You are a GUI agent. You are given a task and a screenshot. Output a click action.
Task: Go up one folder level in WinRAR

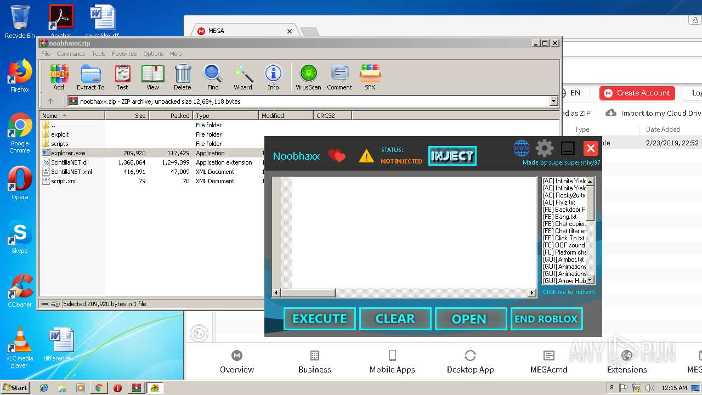(x=50, y=101)
